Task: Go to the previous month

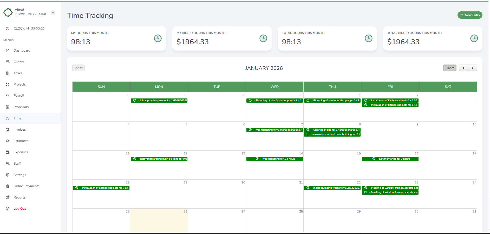Action: coord(463,68)
